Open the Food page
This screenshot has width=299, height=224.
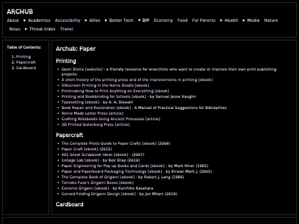pos(182,20)
